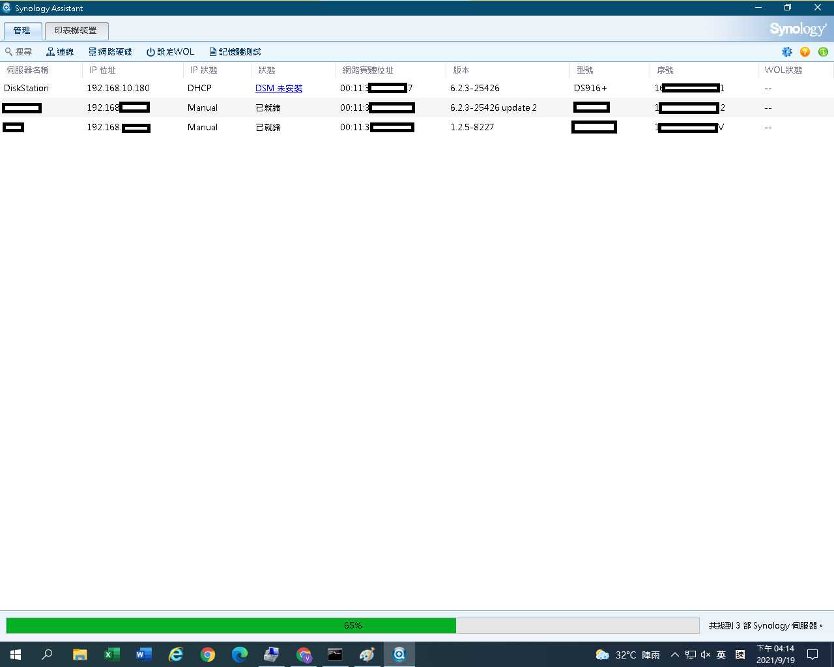834x667 pixels.
Task: Open Google Chrome from taskbar
Action: tap(207, 655)
